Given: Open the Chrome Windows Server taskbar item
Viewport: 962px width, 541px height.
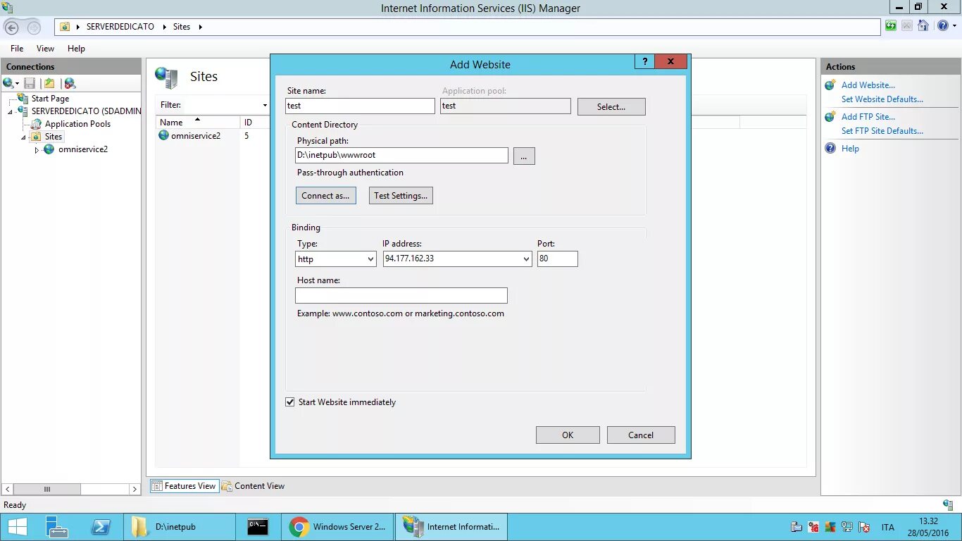Looking at the screenshot, I should pos(337,527).
